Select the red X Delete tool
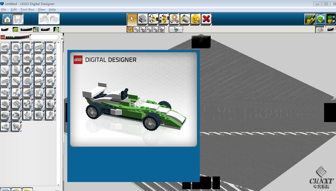The width and height of the screenshot is (336, 191). tap(206, 19)
